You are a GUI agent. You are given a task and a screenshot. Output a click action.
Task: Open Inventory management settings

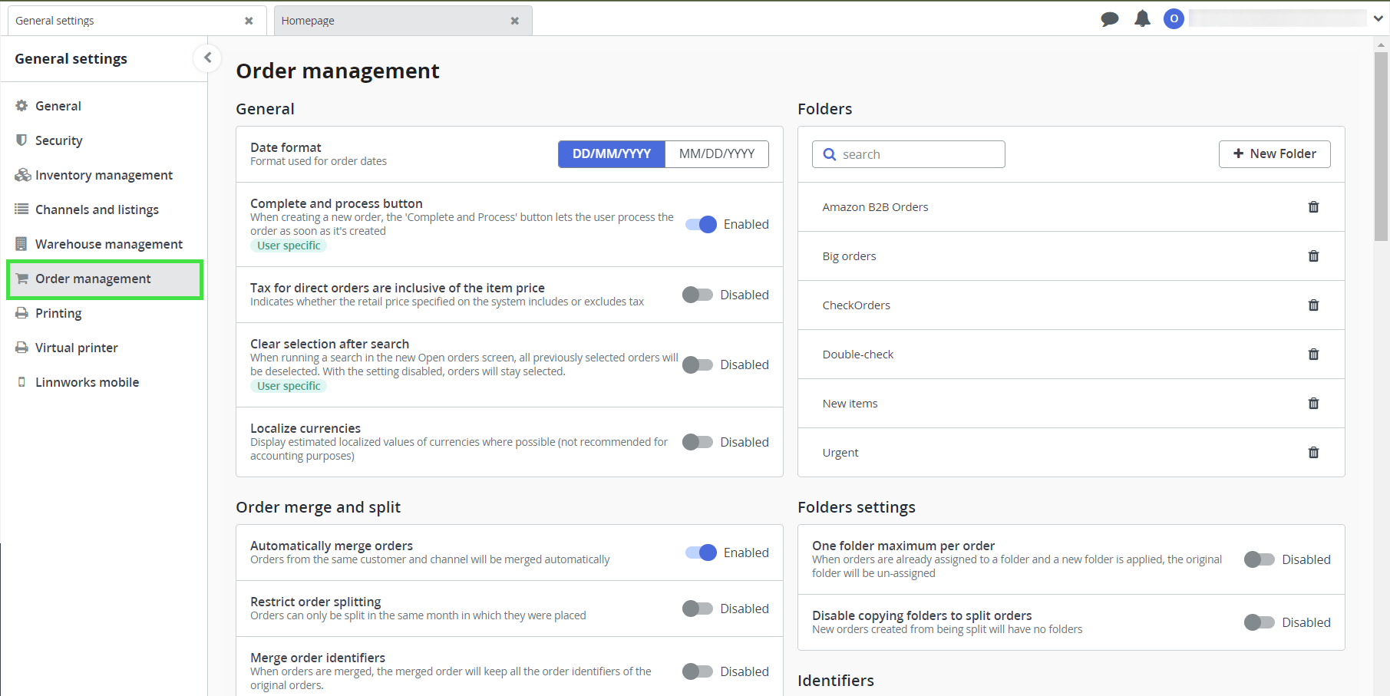pos(104,175)
